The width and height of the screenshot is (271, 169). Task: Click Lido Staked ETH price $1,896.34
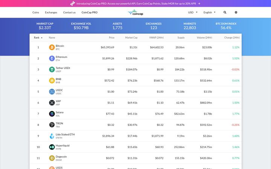point(108,136)
